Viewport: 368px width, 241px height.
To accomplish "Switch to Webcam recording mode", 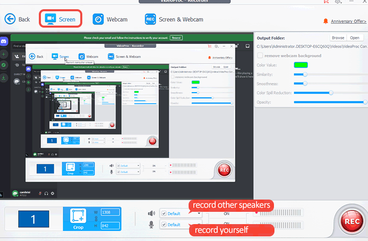I will tap(110, 19).
